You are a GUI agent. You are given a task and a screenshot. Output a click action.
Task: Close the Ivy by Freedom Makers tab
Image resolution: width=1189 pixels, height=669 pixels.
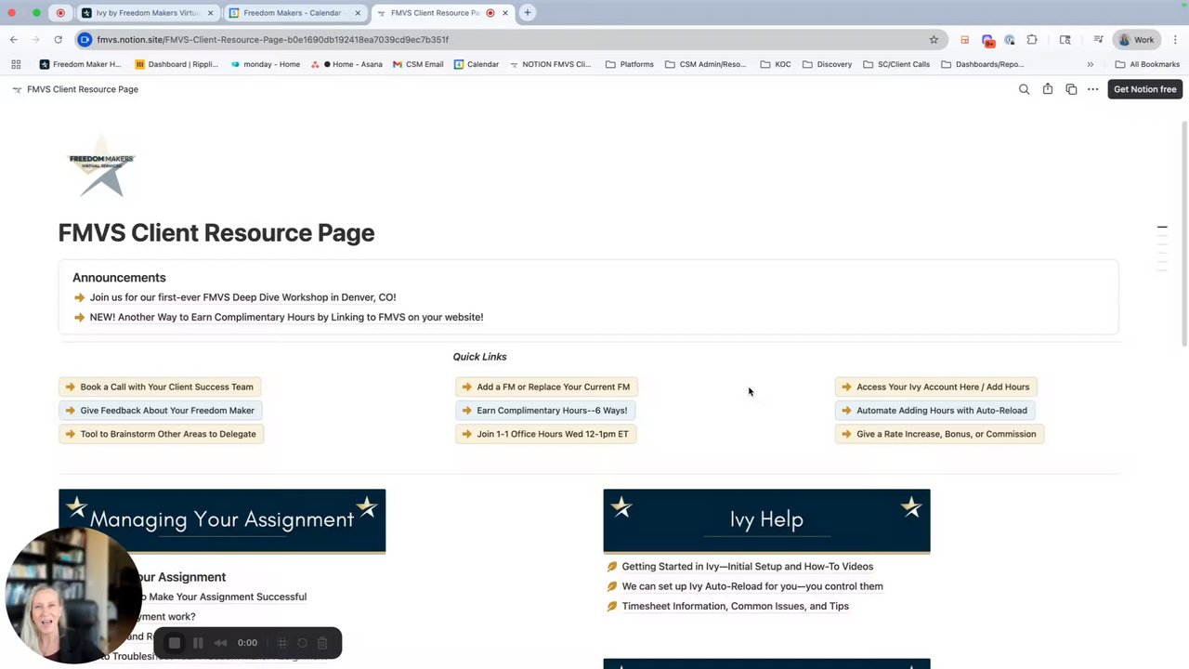[x=211, y=13]
